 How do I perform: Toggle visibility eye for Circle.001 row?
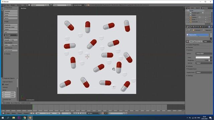pos(206,22)
